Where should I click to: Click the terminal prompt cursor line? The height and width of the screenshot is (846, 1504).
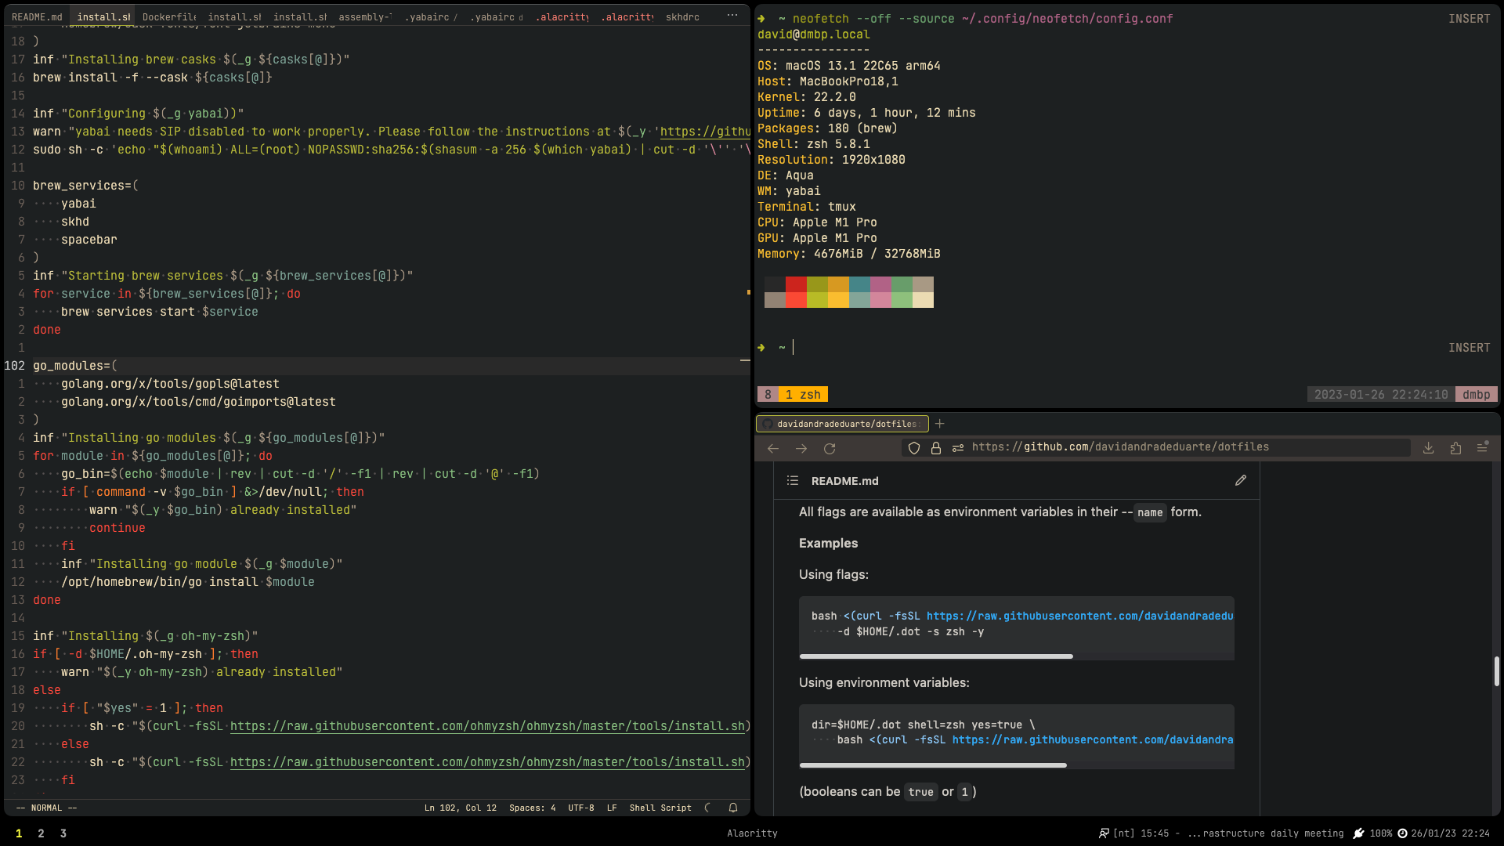793,347
